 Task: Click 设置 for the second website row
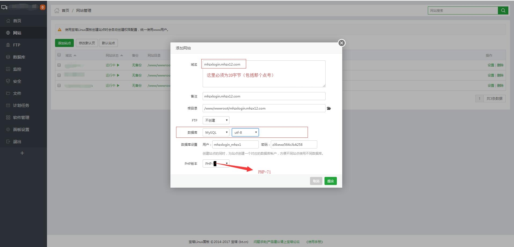[x=491, y=75]
